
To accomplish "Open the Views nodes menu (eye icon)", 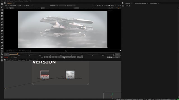I will [x=2, y=39].
